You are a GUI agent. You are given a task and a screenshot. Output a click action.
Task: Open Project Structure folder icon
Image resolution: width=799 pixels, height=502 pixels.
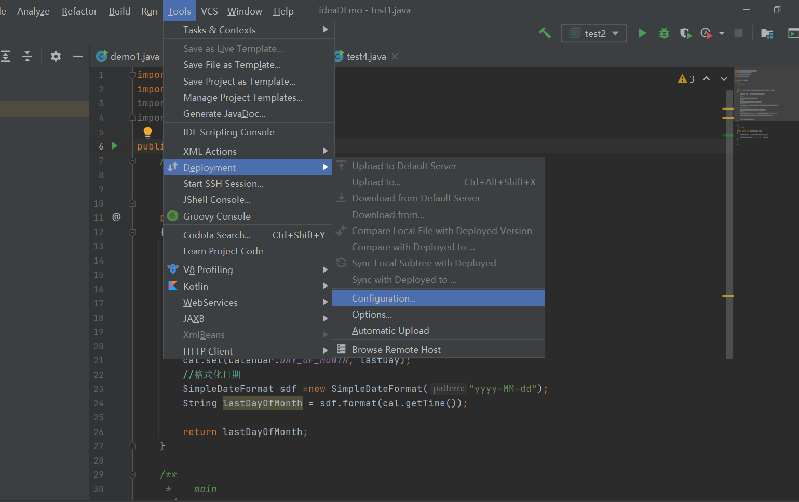(767, 33)
